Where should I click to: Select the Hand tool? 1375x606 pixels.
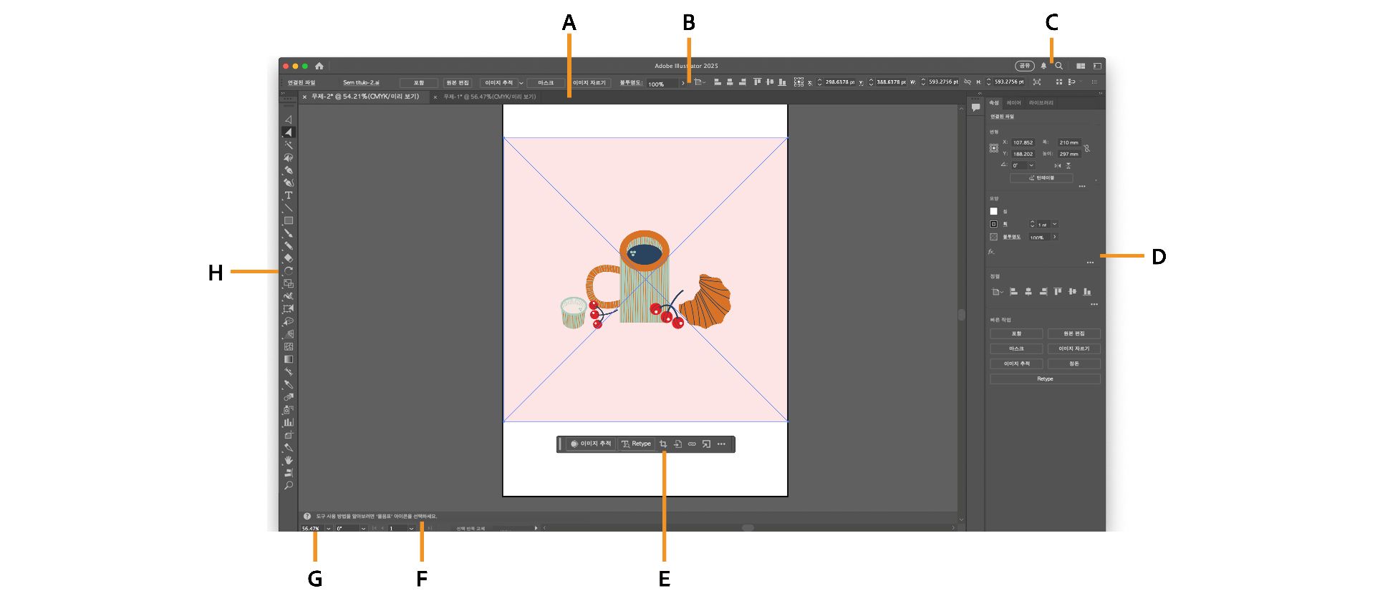click(x=288, y=460)
